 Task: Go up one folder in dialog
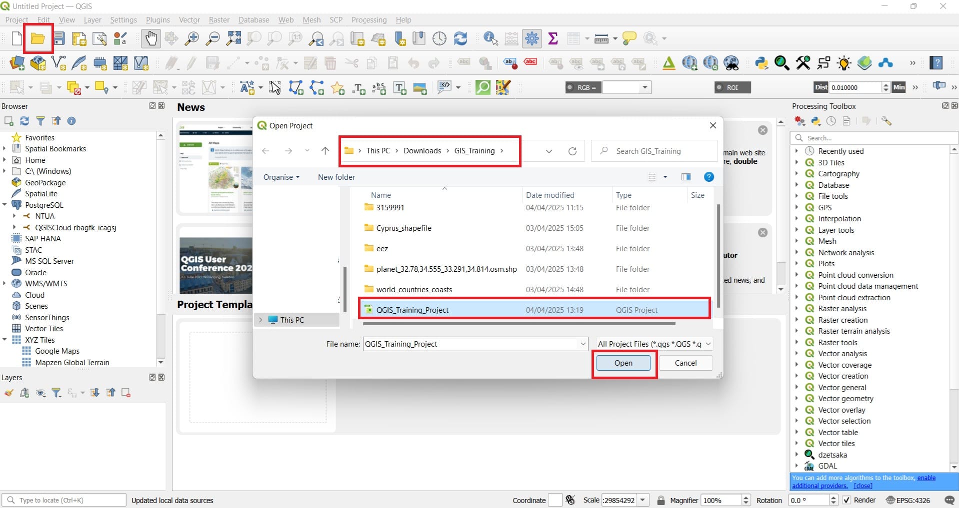point(325,151)
